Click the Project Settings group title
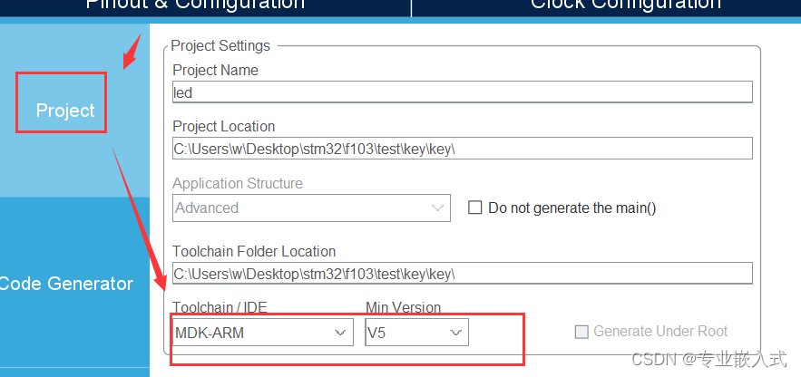 click(x=220, y=46)
